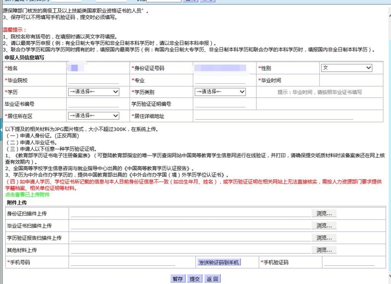Open the 学历类别 education type dropdown
391x284 pixels.
click(x=220, y=92)
